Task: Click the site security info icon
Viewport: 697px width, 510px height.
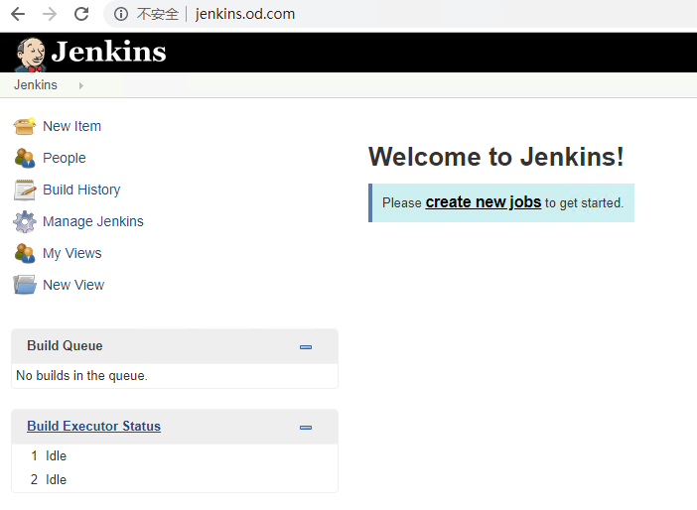Action: pyautogui.click(x=120, y=14)
